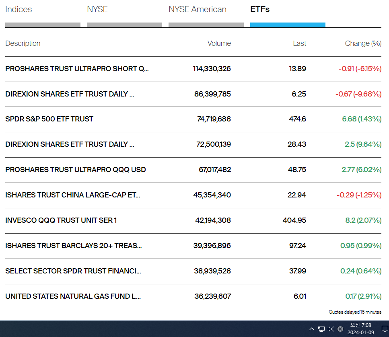
Task: Open the volume speaker tray icon
Action: [x=331, y=329]
